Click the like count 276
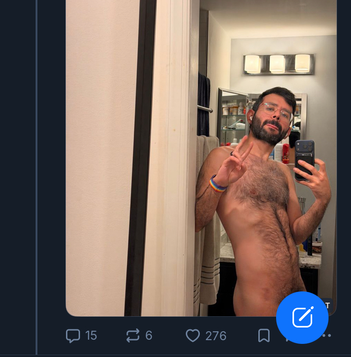The width and height of the screenshot is (351, 357). (x=216, y=336)
